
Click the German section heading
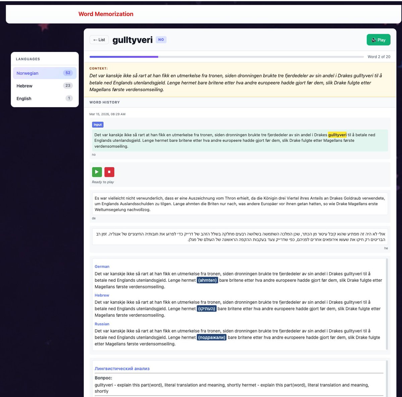(x=102, y=267)
